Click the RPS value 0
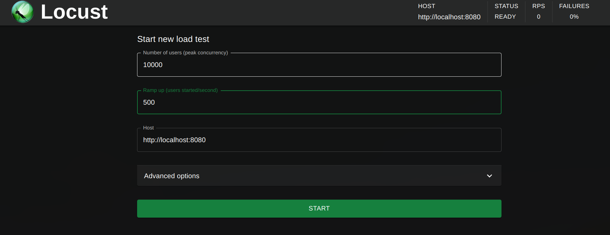This screenshot has height=235, width=610. point(538,17)
